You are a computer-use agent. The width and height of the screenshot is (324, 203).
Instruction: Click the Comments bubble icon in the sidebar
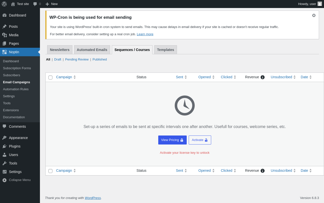(x=4, y=126)
